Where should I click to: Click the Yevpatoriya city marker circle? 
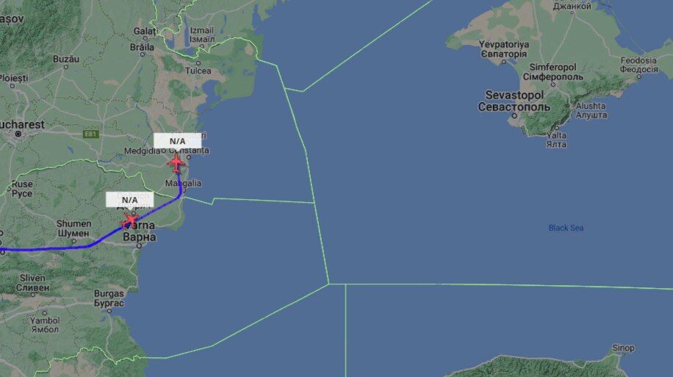tap(504, 62)
